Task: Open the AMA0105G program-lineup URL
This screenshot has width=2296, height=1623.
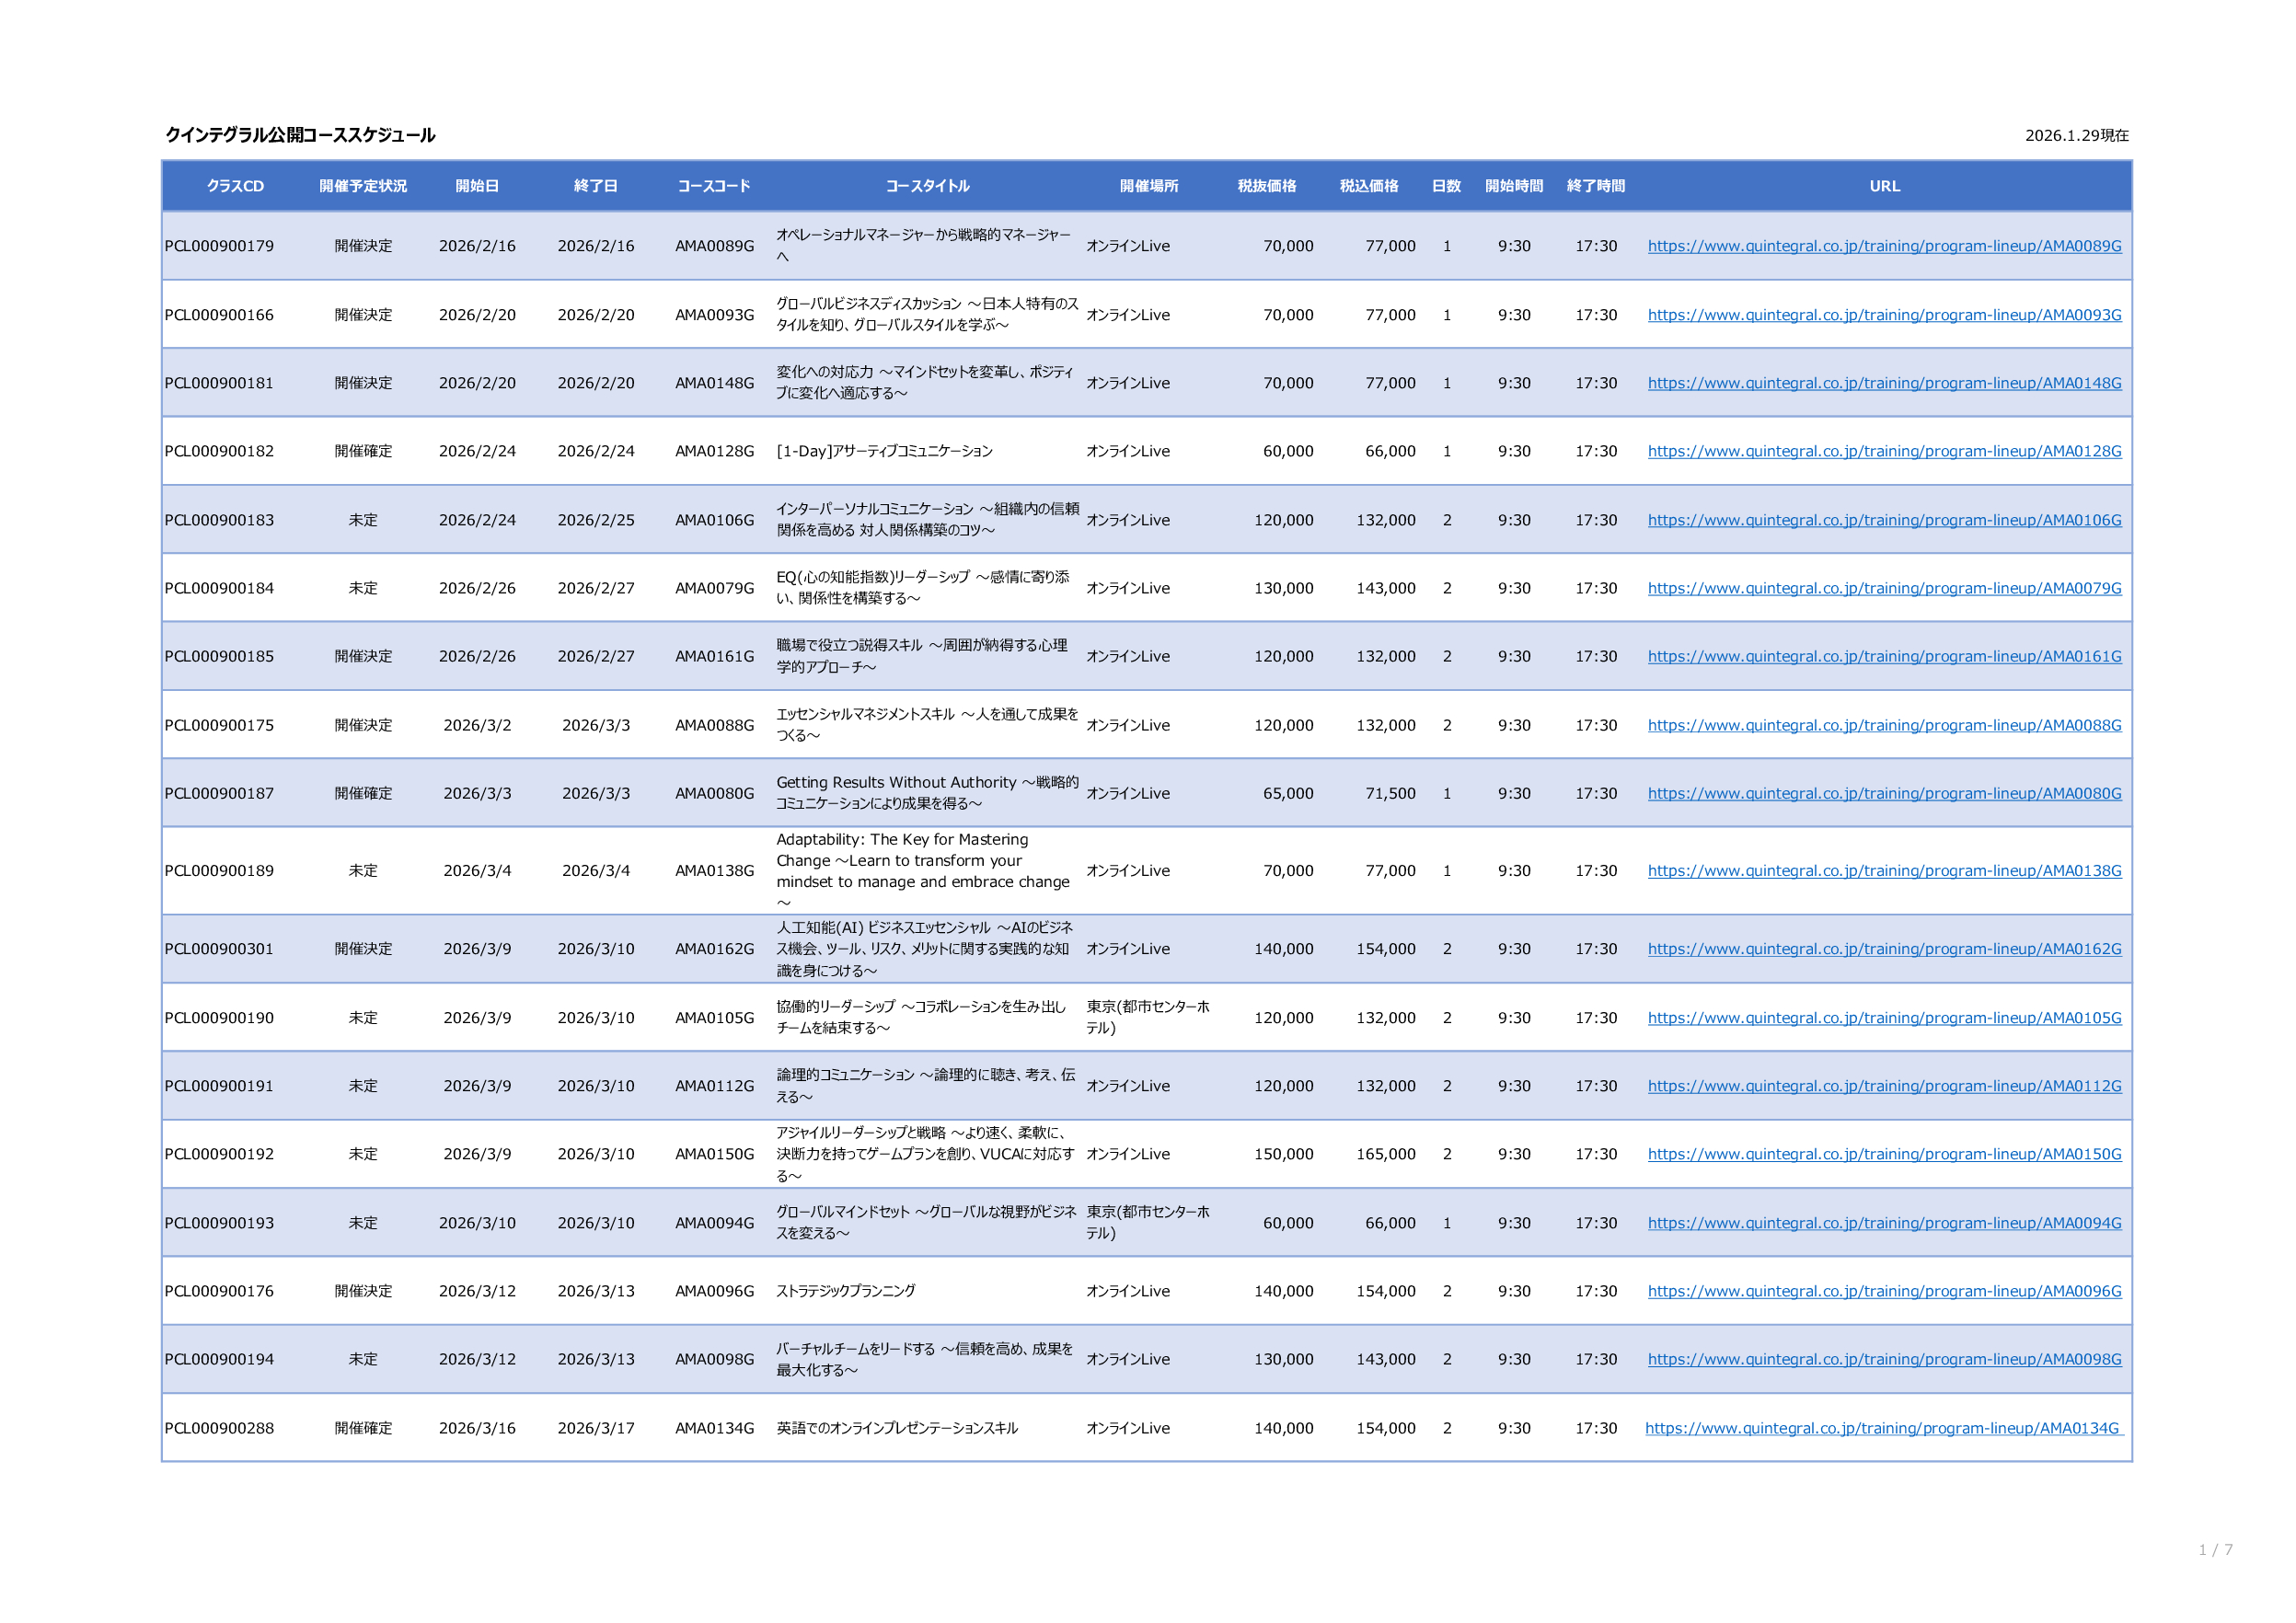Action: tap(1884, 1017)
